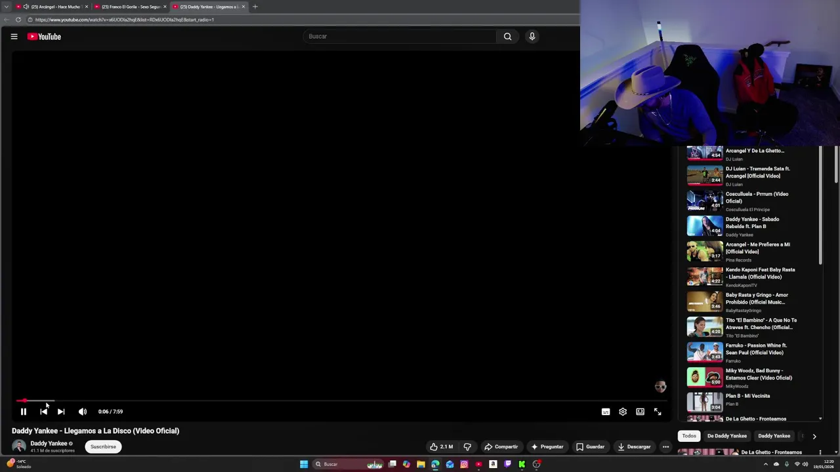Select the De Daddy Yankee chip

[x=727, y=436]
